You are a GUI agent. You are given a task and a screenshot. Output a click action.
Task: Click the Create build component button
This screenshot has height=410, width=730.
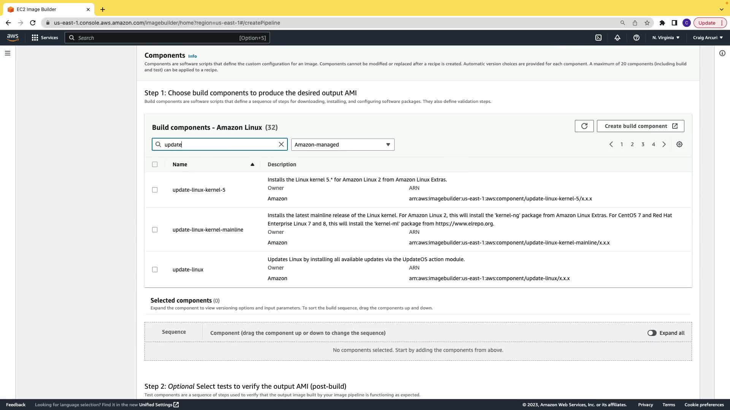click(x=640, y=126)
